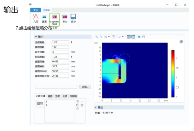Click the 1.22 主磁剩磁 input field
This screenshot has width=194, height=131.
pos(60,42)
